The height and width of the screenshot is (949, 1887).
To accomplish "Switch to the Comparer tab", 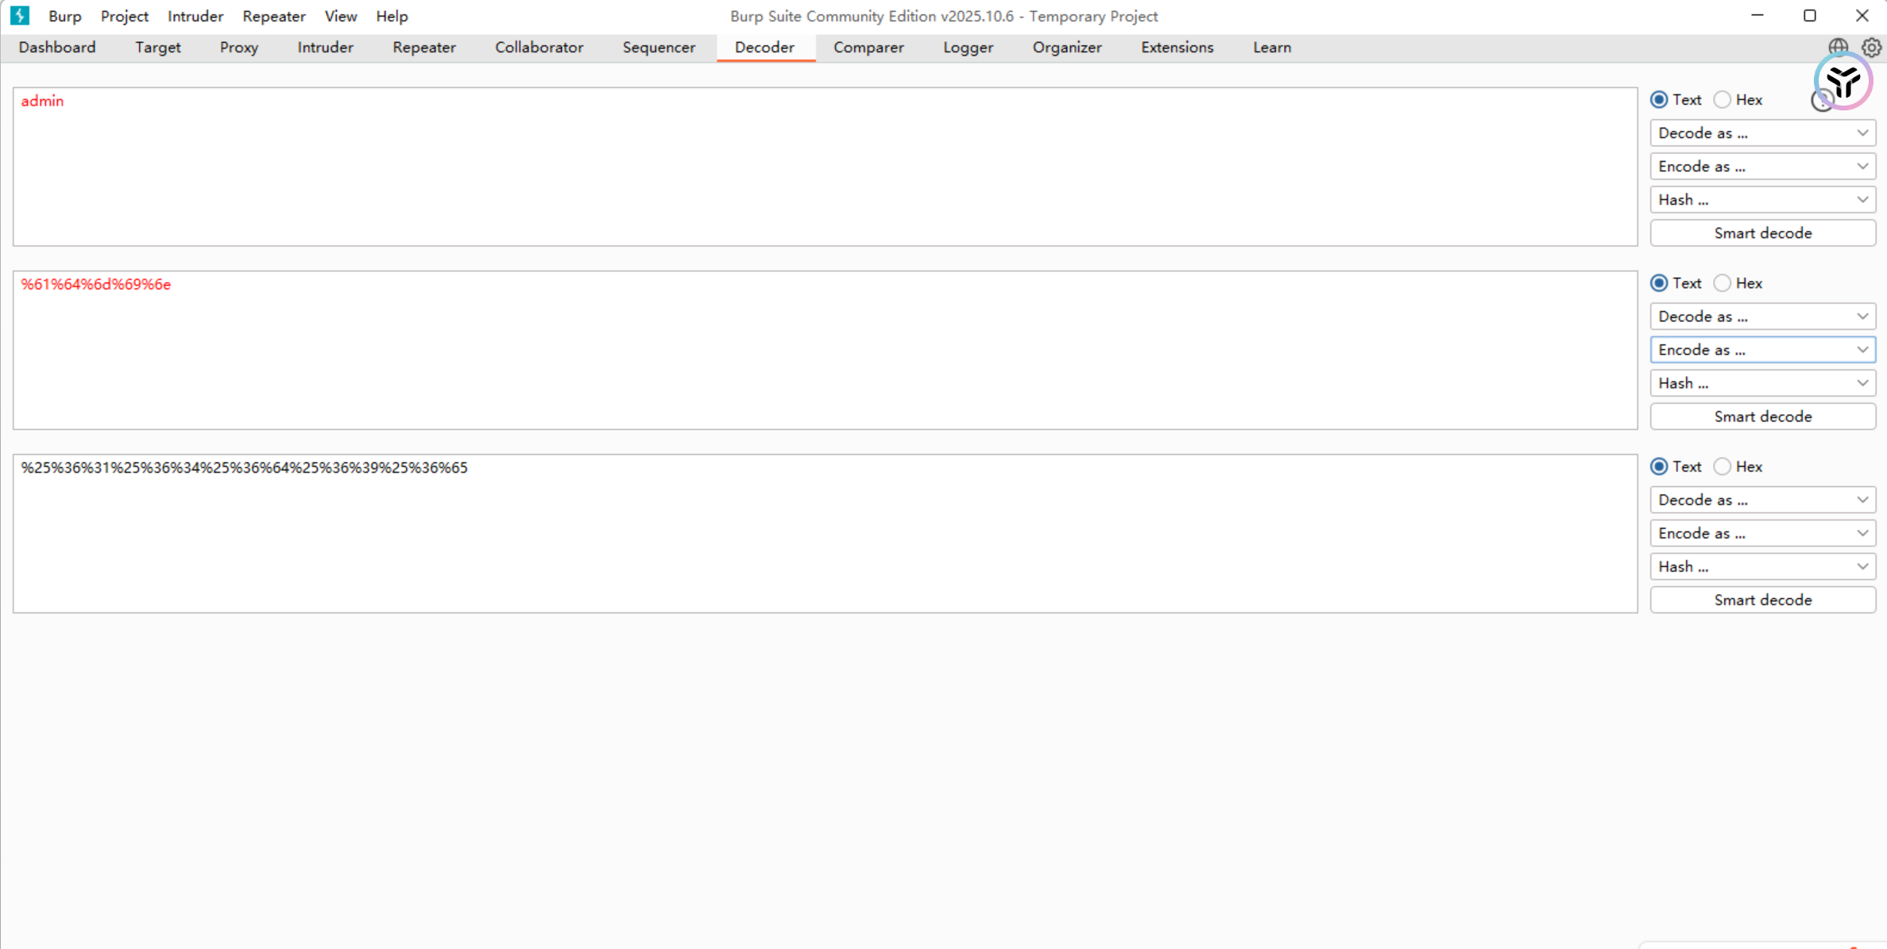I will click(868, 48).
